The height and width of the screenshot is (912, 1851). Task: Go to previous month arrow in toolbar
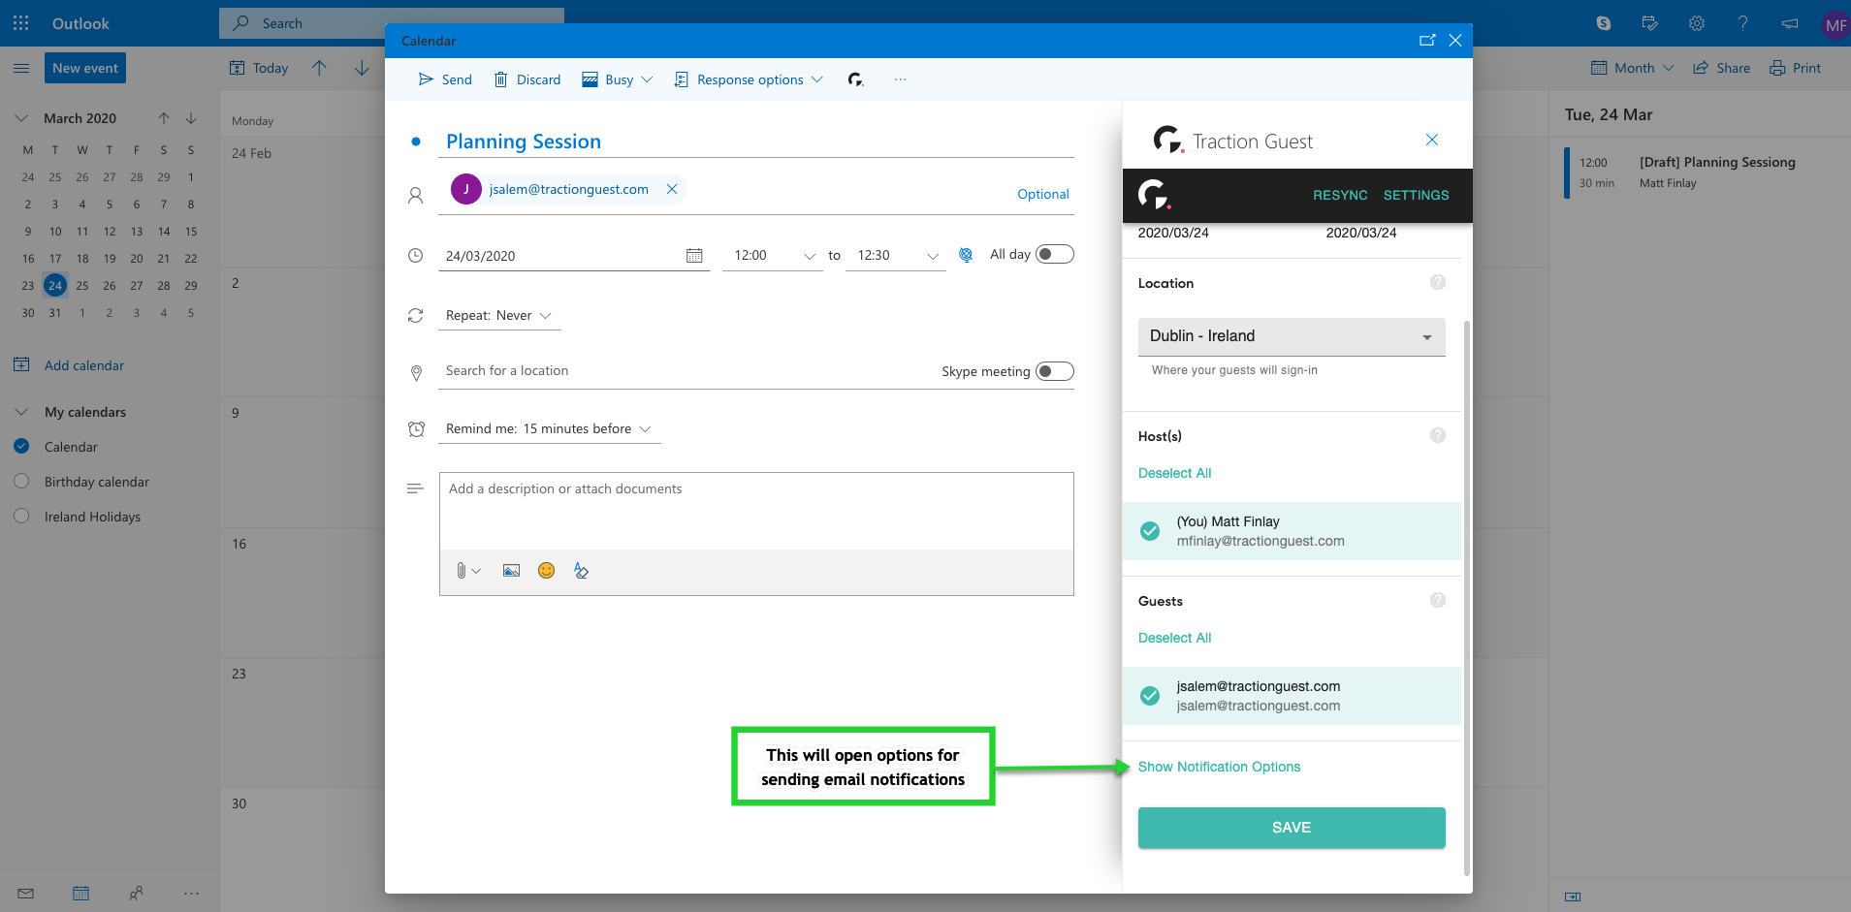[319, 68]
